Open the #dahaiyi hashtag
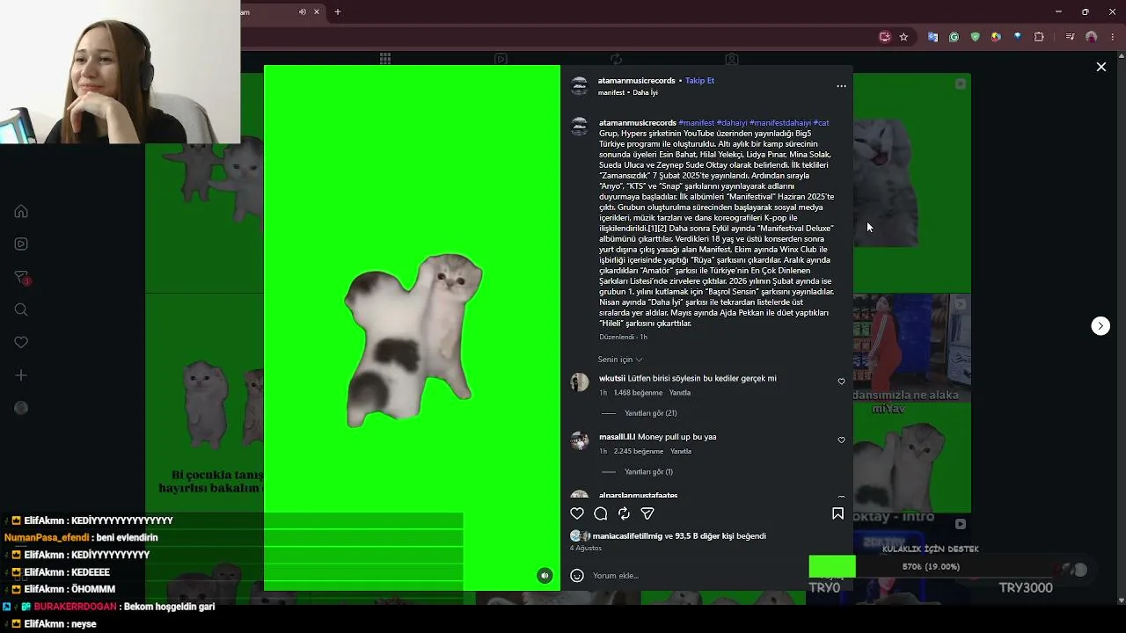 (732, 123)
